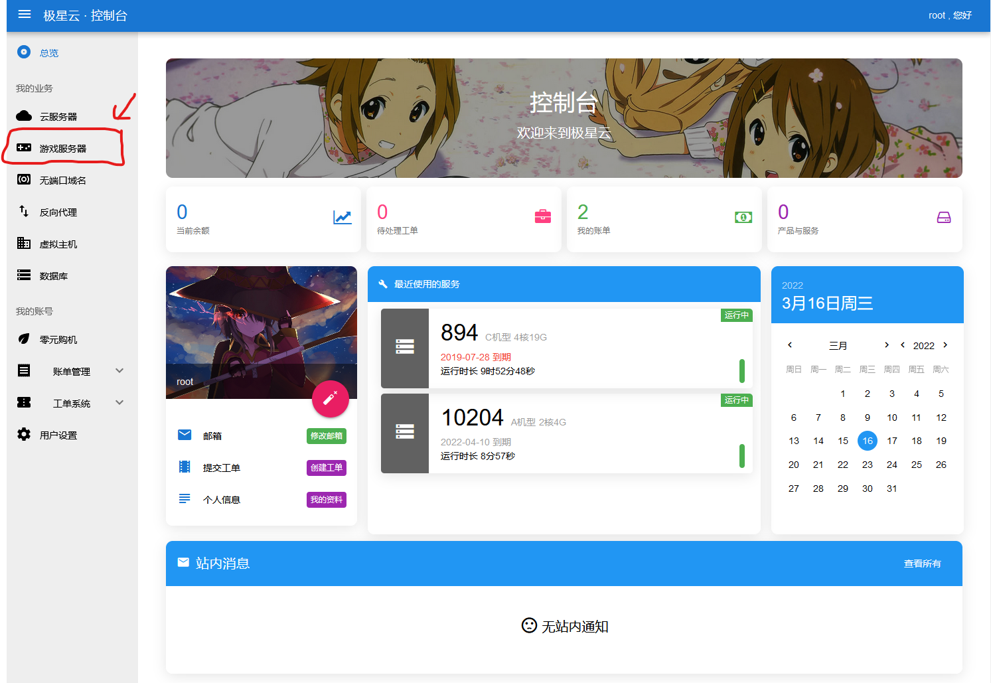This screenshot has width=991, height=683.
Task: Click the chart icon on 当前余额 card
Action: tap(343, 217)
